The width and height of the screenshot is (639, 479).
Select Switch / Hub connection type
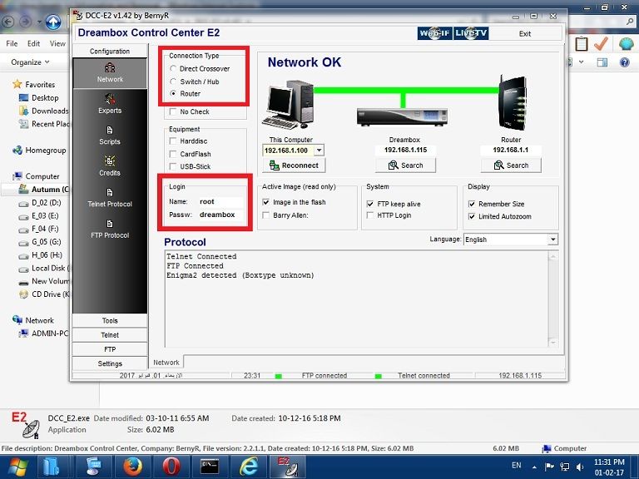coord(173,81)
